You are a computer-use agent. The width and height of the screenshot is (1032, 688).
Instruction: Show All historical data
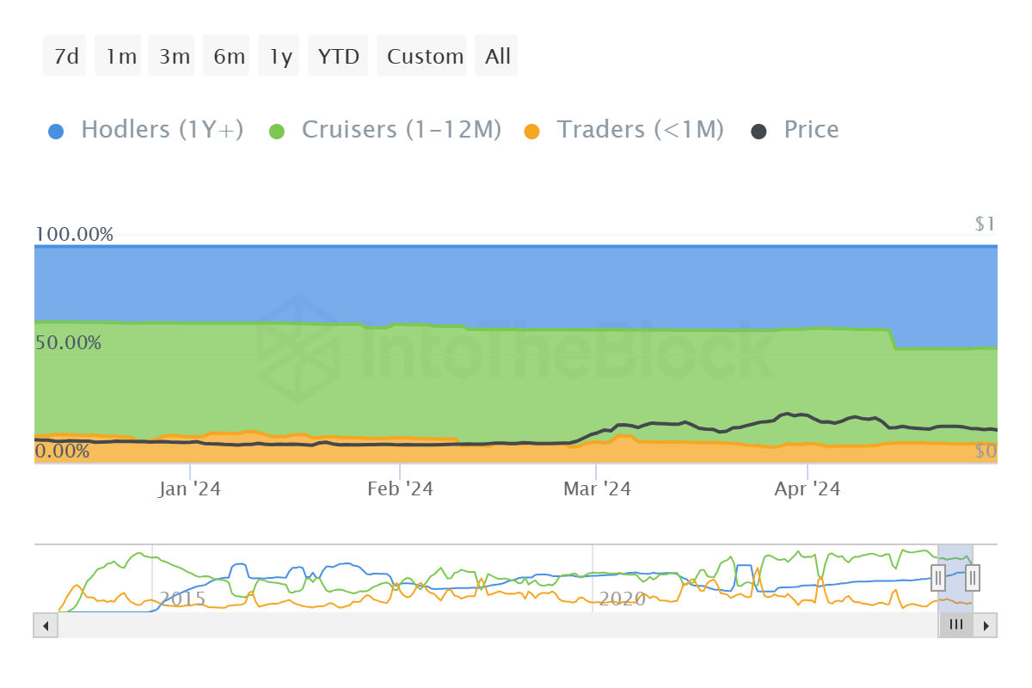tap(496, 57)
